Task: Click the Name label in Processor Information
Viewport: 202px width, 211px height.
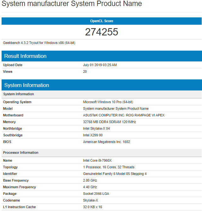Action: 8,160
